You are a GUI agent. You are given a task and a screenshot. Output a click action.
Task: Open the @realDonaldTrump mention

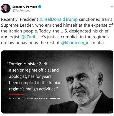[x=59, y=19]
